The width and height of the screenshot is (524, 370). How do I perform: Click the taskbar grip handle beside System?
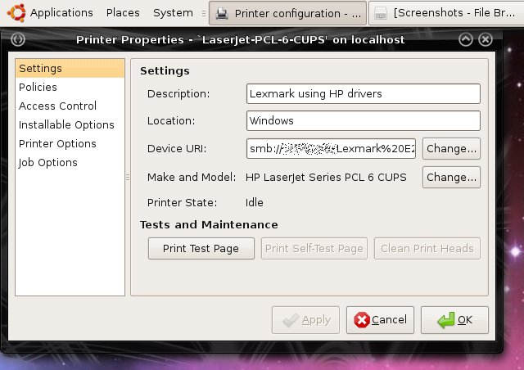(204, 13)
